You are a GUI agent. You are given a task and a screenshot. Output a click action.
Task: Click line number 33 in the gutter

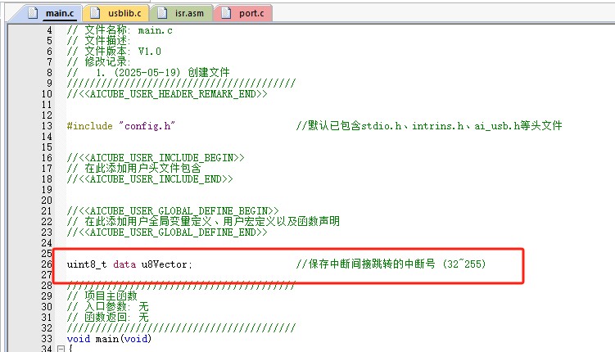click(46, 338)
